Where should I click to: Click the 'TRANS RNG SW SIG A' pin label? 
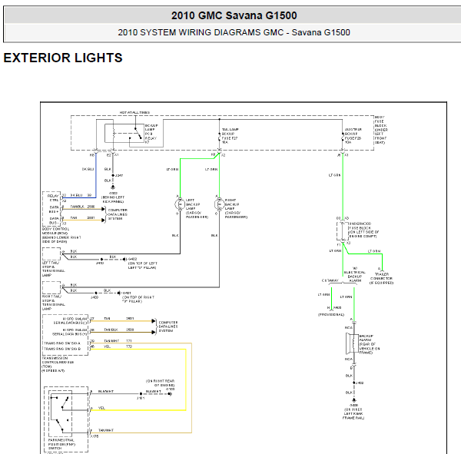click(x=62, y=343)
